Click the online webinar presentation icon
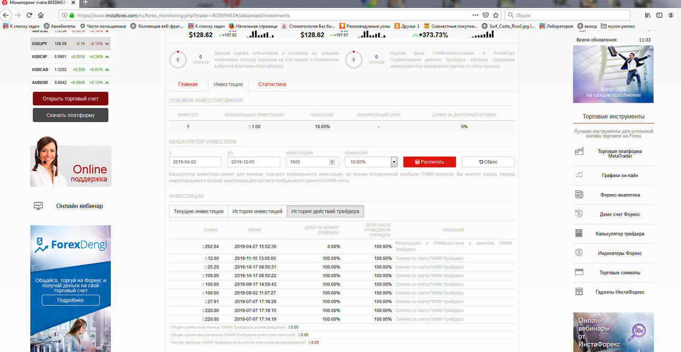 click(38, 206)
